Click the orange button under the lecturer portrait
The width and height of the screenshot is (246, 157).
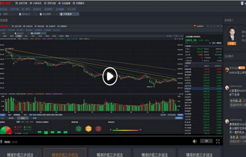(232, 43)
